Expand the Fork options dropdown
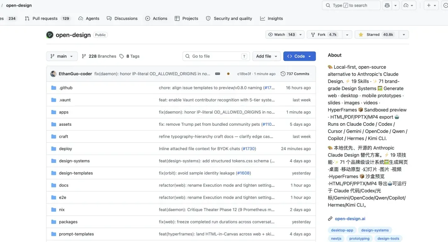The image size is (448, 242). click(x=347, y=34)
